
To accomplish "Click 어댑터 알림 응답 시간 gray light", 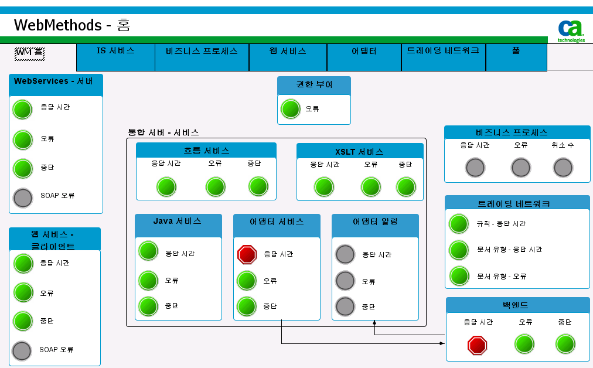I will click(x=345, y=254).
